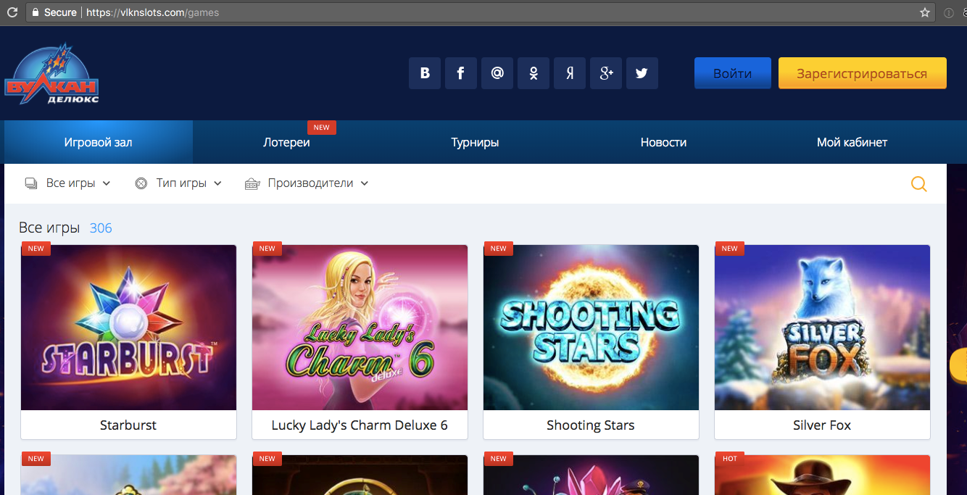The height and width of the screenshot is (495, 967).
Task: Select the Shooting Stars game thumbnail
Action: [x=591, y=328]
